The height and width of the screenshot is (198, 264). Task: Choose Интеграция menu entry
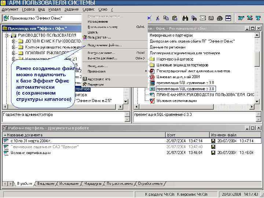point(114,66)
